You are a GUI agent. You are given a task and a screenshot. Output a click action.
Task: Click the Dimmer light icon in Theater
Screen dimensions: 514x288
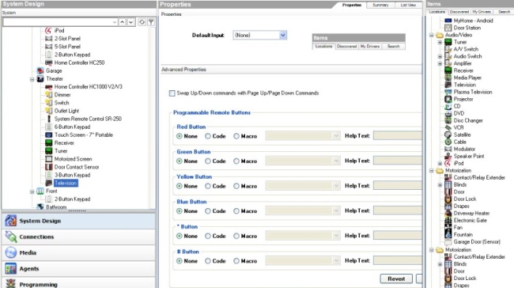point(48,95)
